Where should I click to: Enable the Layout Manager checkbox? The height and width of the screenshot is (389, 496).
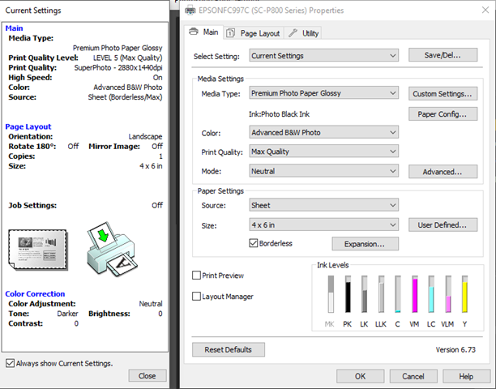196,297
